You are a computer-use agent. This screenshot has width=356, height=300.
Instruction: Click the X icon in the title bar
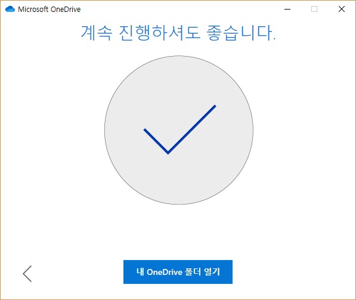point(342,9)
